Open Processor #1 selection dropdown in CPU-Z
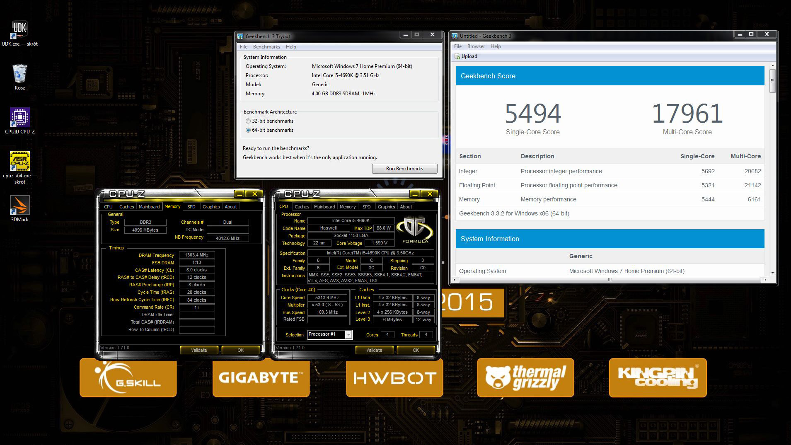The height and width of the screenshot is (445, 791). [x=330, y=334]
